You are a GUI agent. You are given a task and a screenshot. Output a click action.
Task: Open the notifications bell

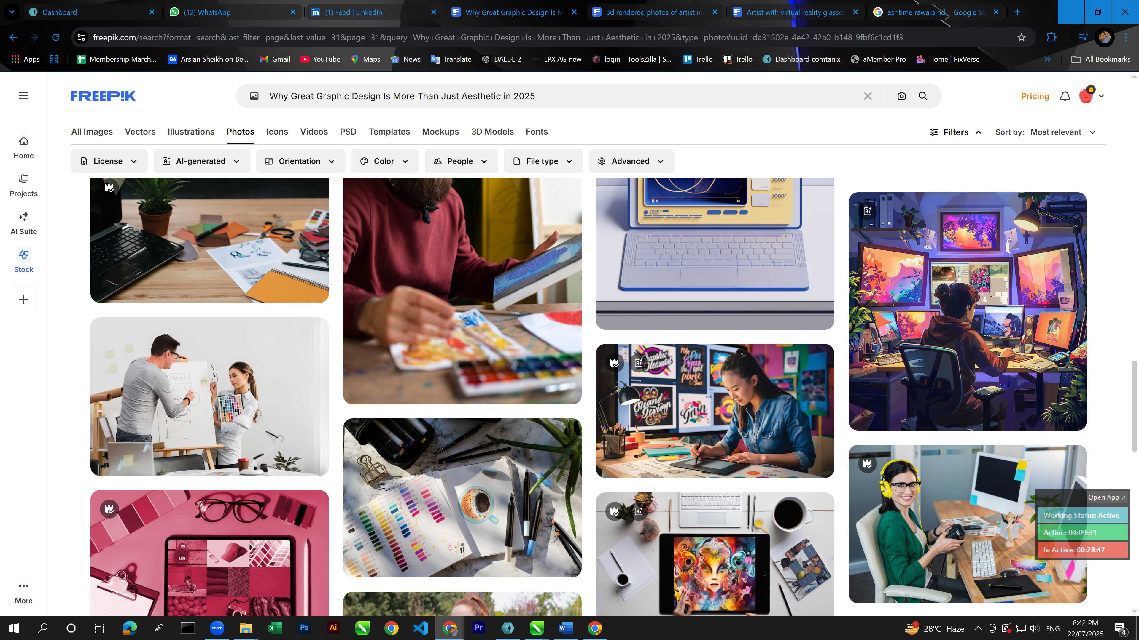tap(1065, 96)
